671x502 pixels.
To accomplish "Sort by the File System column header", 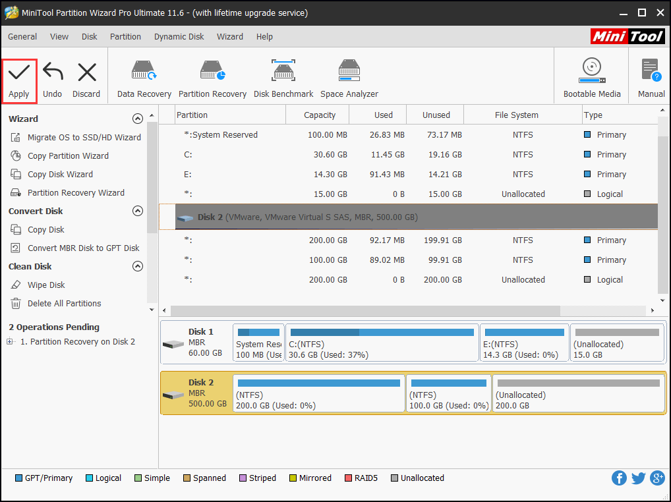I will tap(523, 115).
